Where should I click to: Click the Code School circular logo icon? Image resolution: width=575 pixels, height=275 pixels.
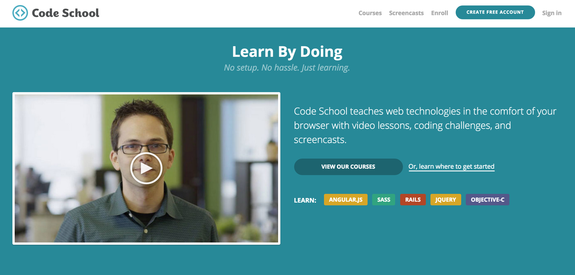coord(20,13)
